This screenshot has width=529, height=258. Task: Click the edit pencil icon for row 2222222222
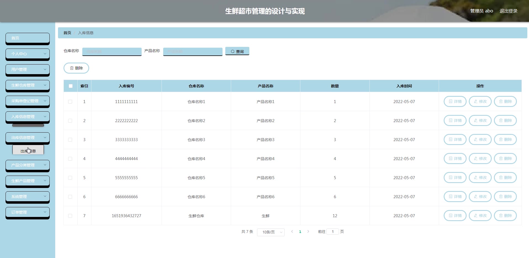click(x=476, y=120)
